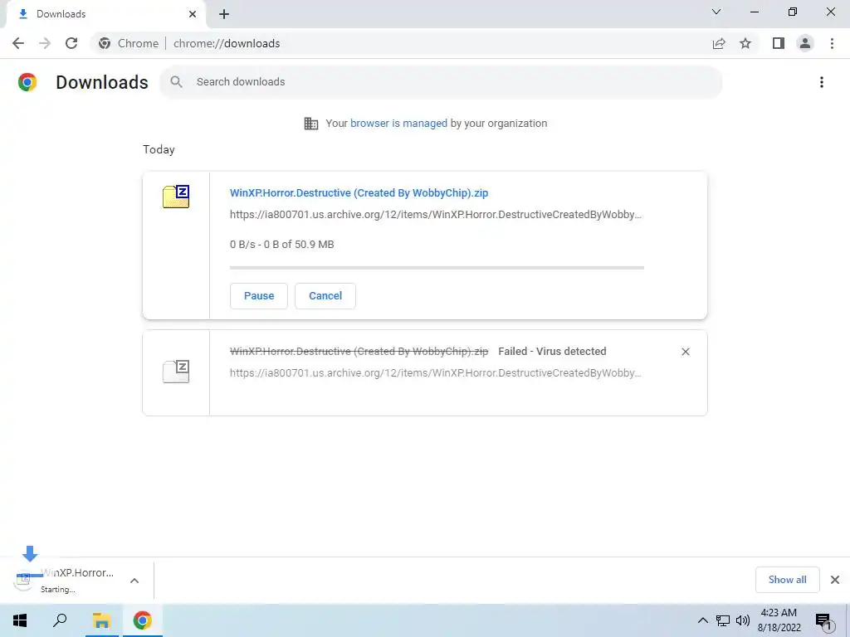Screen dimensions: 850x637
Task: Open Downloads page more actions menu
Action: (x=821, y=82)
